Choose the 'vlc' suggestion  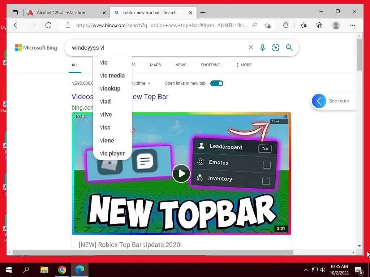[x=112, y=63]
